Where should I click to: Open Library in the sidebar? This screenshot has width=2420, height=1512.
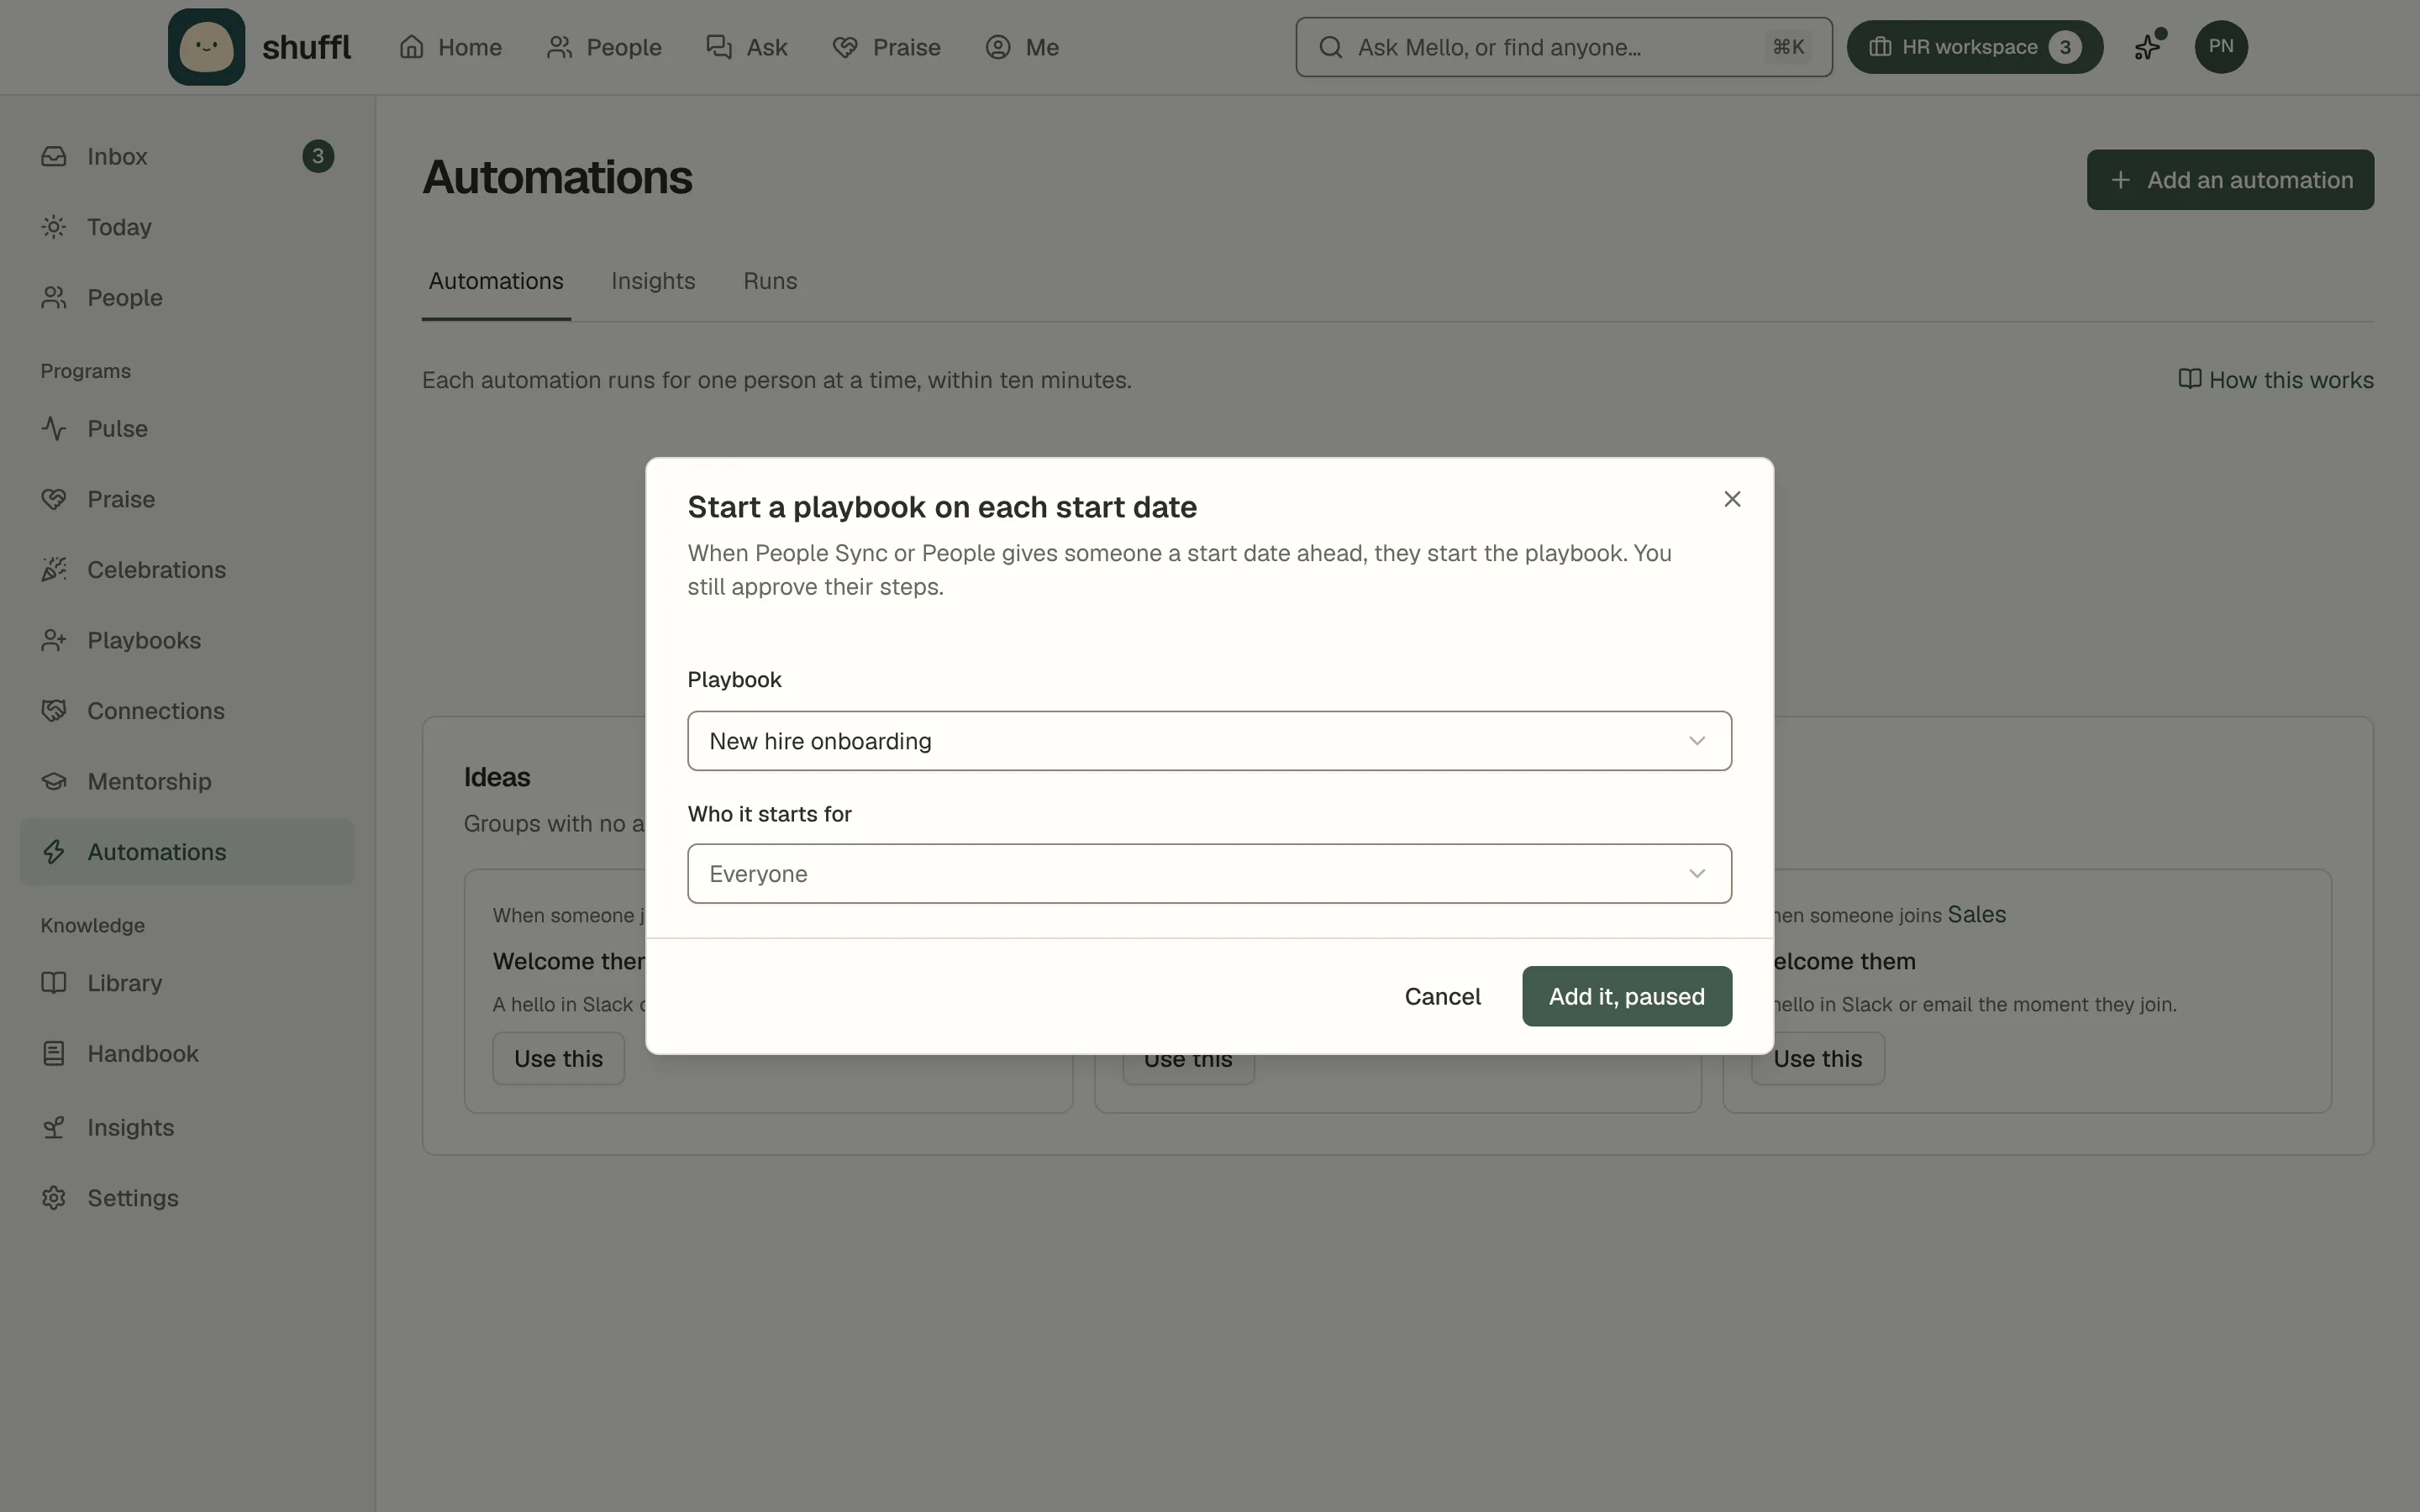187,983
